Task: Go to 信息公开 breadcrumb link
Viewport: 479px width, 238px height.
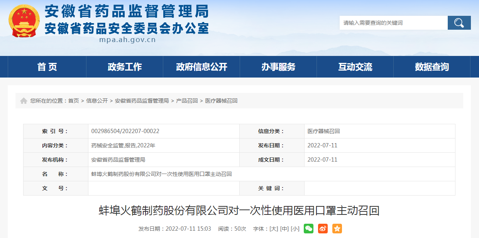Action: click(97, 101)
